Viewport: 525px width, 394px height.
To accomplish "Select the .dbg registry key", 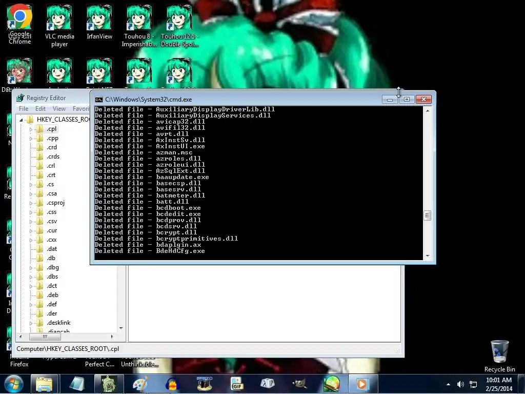I will (x=53, y=267).
